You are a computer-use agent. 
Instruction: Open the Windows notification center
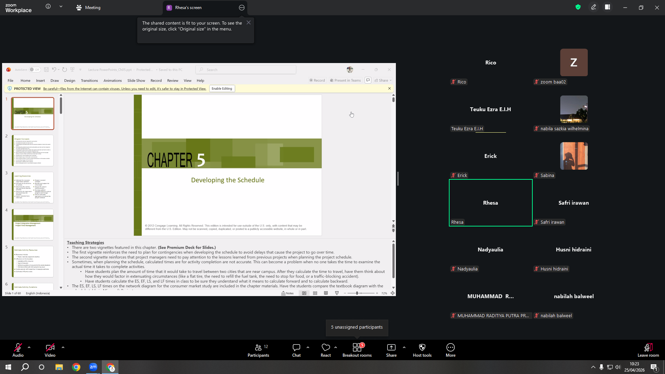click(x=654, y=367)
